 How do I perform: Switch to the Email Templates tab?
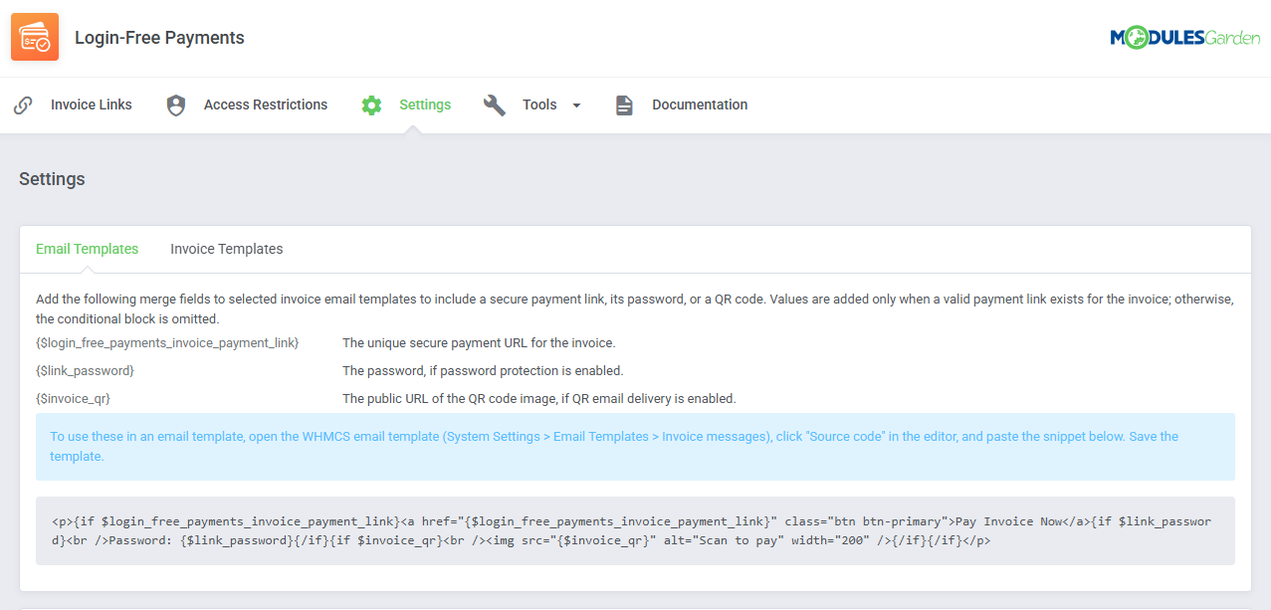(x=87, y=249)
